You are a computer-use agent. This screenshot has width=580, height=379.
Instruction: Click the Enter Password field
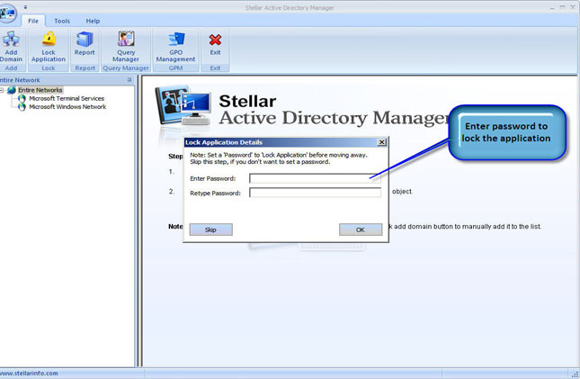click(x=315, y=178)
